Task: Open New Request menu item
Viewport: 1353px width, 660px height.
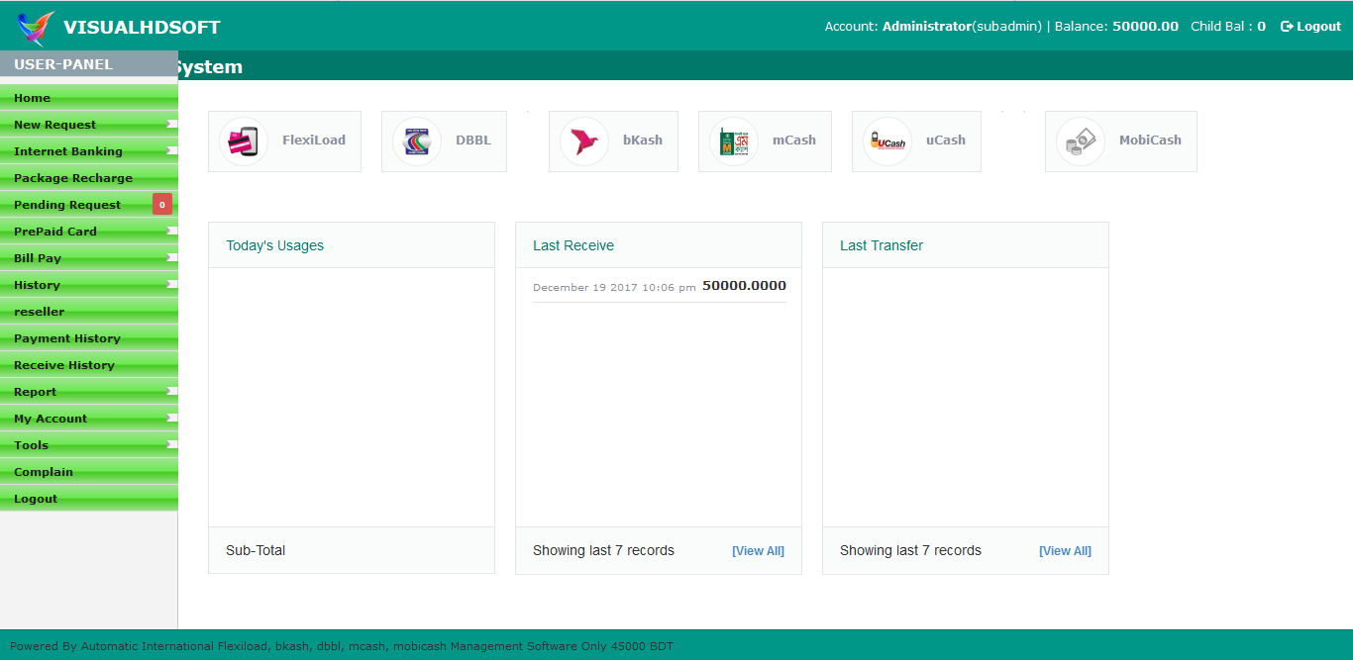Action: (89, 125)
